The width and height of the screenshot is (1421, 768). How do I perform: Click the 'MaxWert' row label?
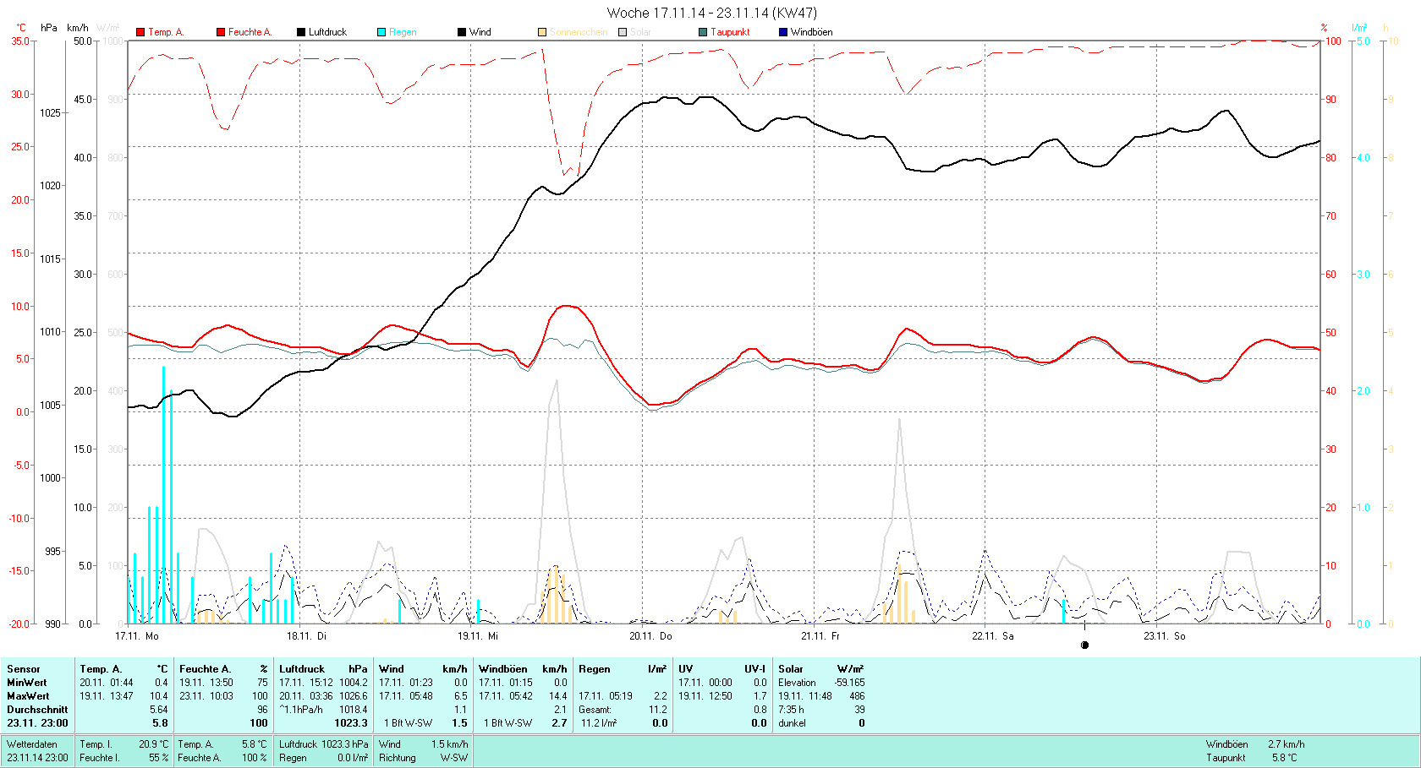click(x=28, y=696)
